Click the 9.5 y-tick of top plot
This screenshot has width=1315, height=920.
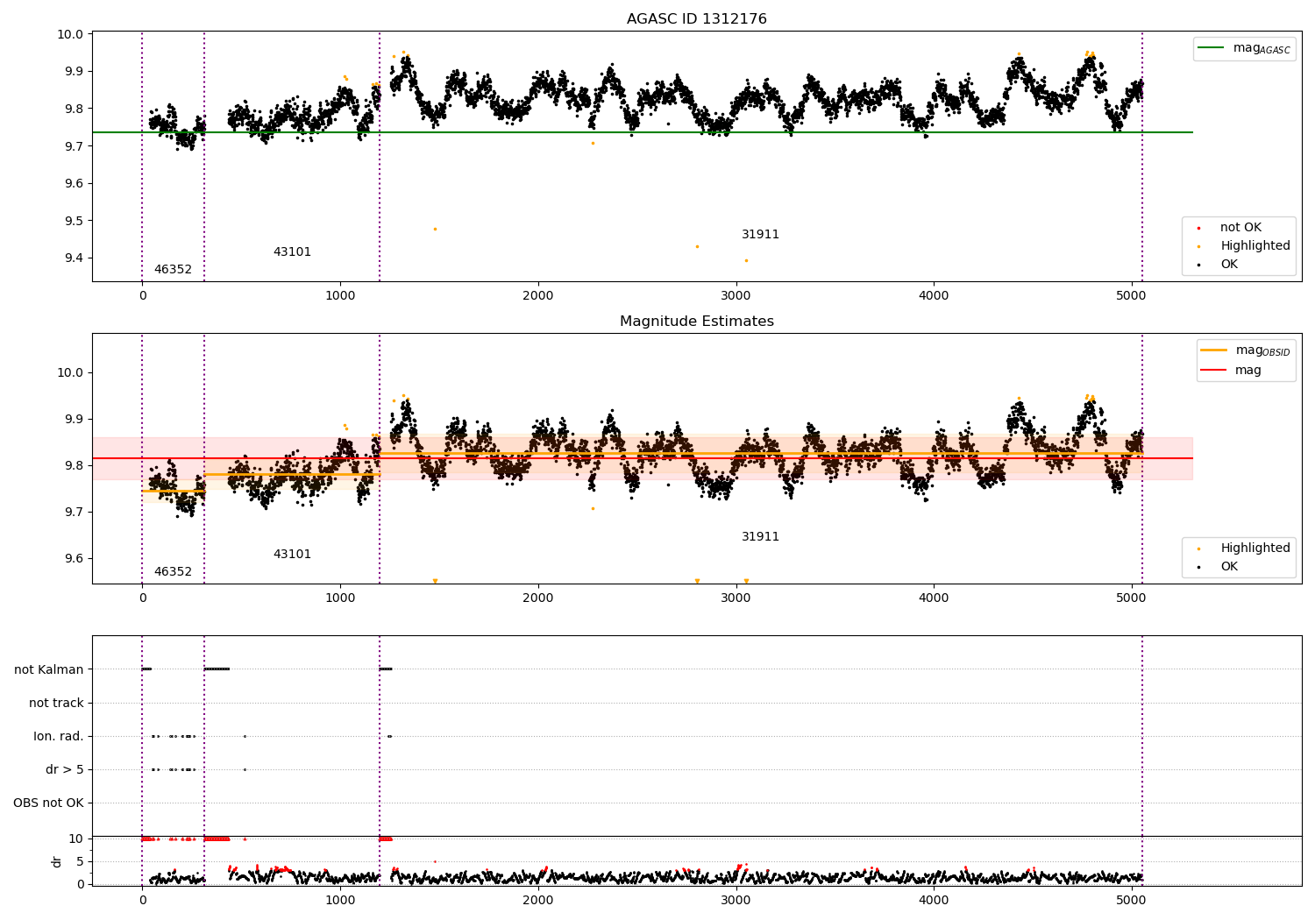coord(74,221)
